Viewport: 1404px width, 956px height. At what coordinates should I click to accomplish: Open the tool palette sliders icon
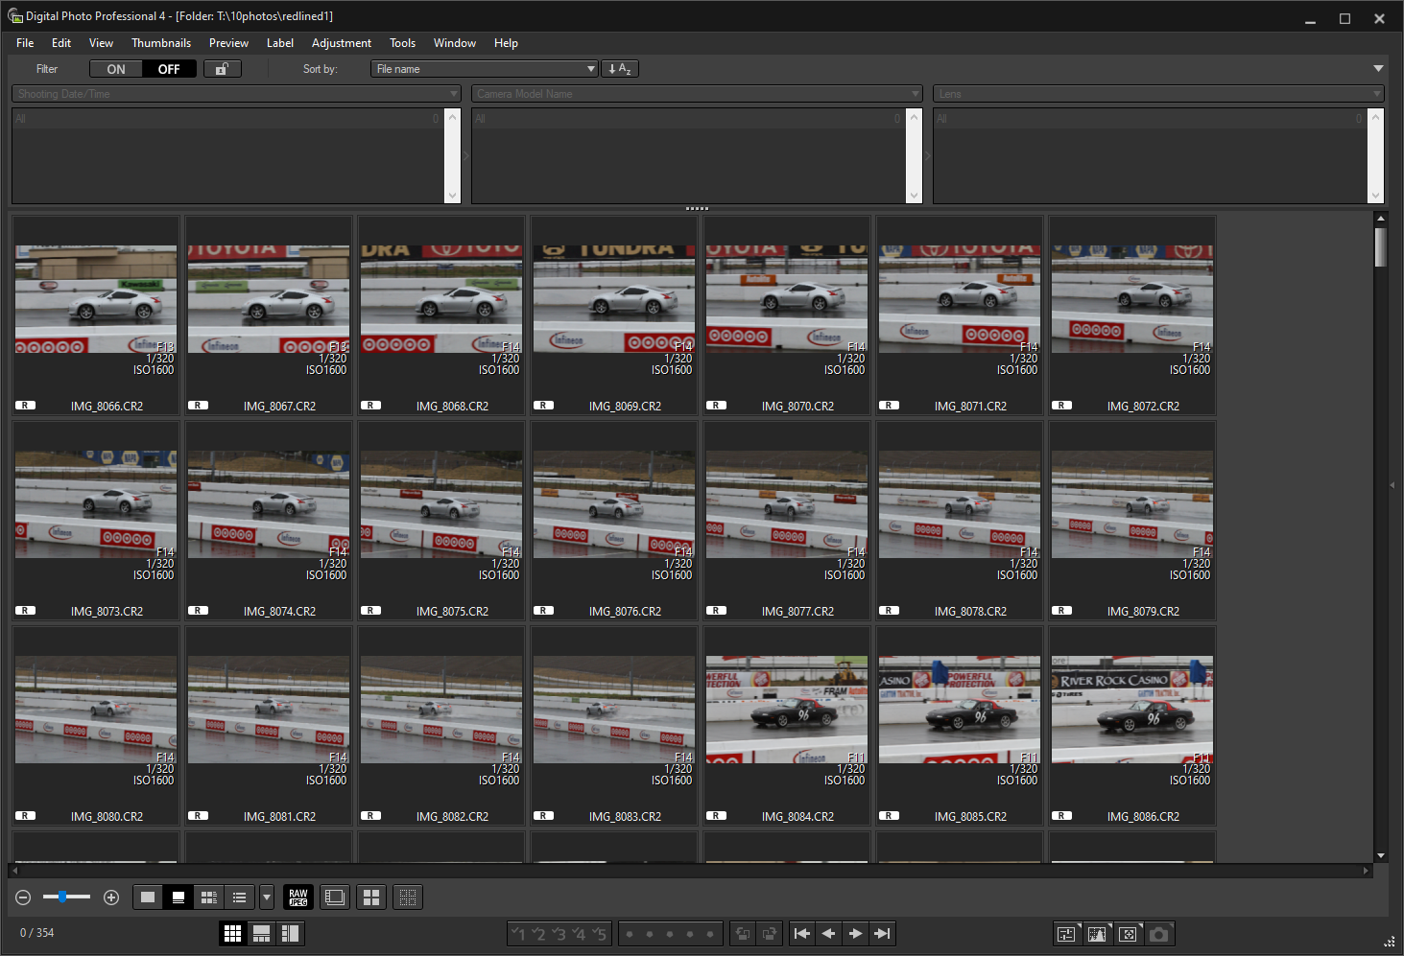click(x=1066, y=934)
